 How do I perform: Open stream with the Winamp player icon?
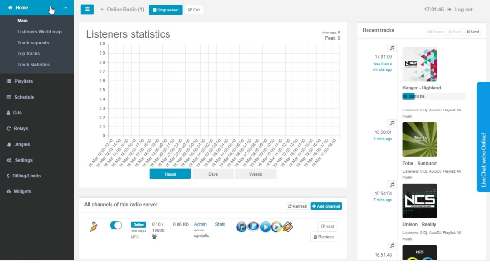tap(288, 227)
